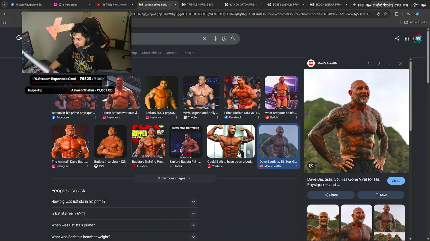The height and width of the screenshot is (241, 430).
Task: Open the location icon in address bar
Action: [378, 14]
